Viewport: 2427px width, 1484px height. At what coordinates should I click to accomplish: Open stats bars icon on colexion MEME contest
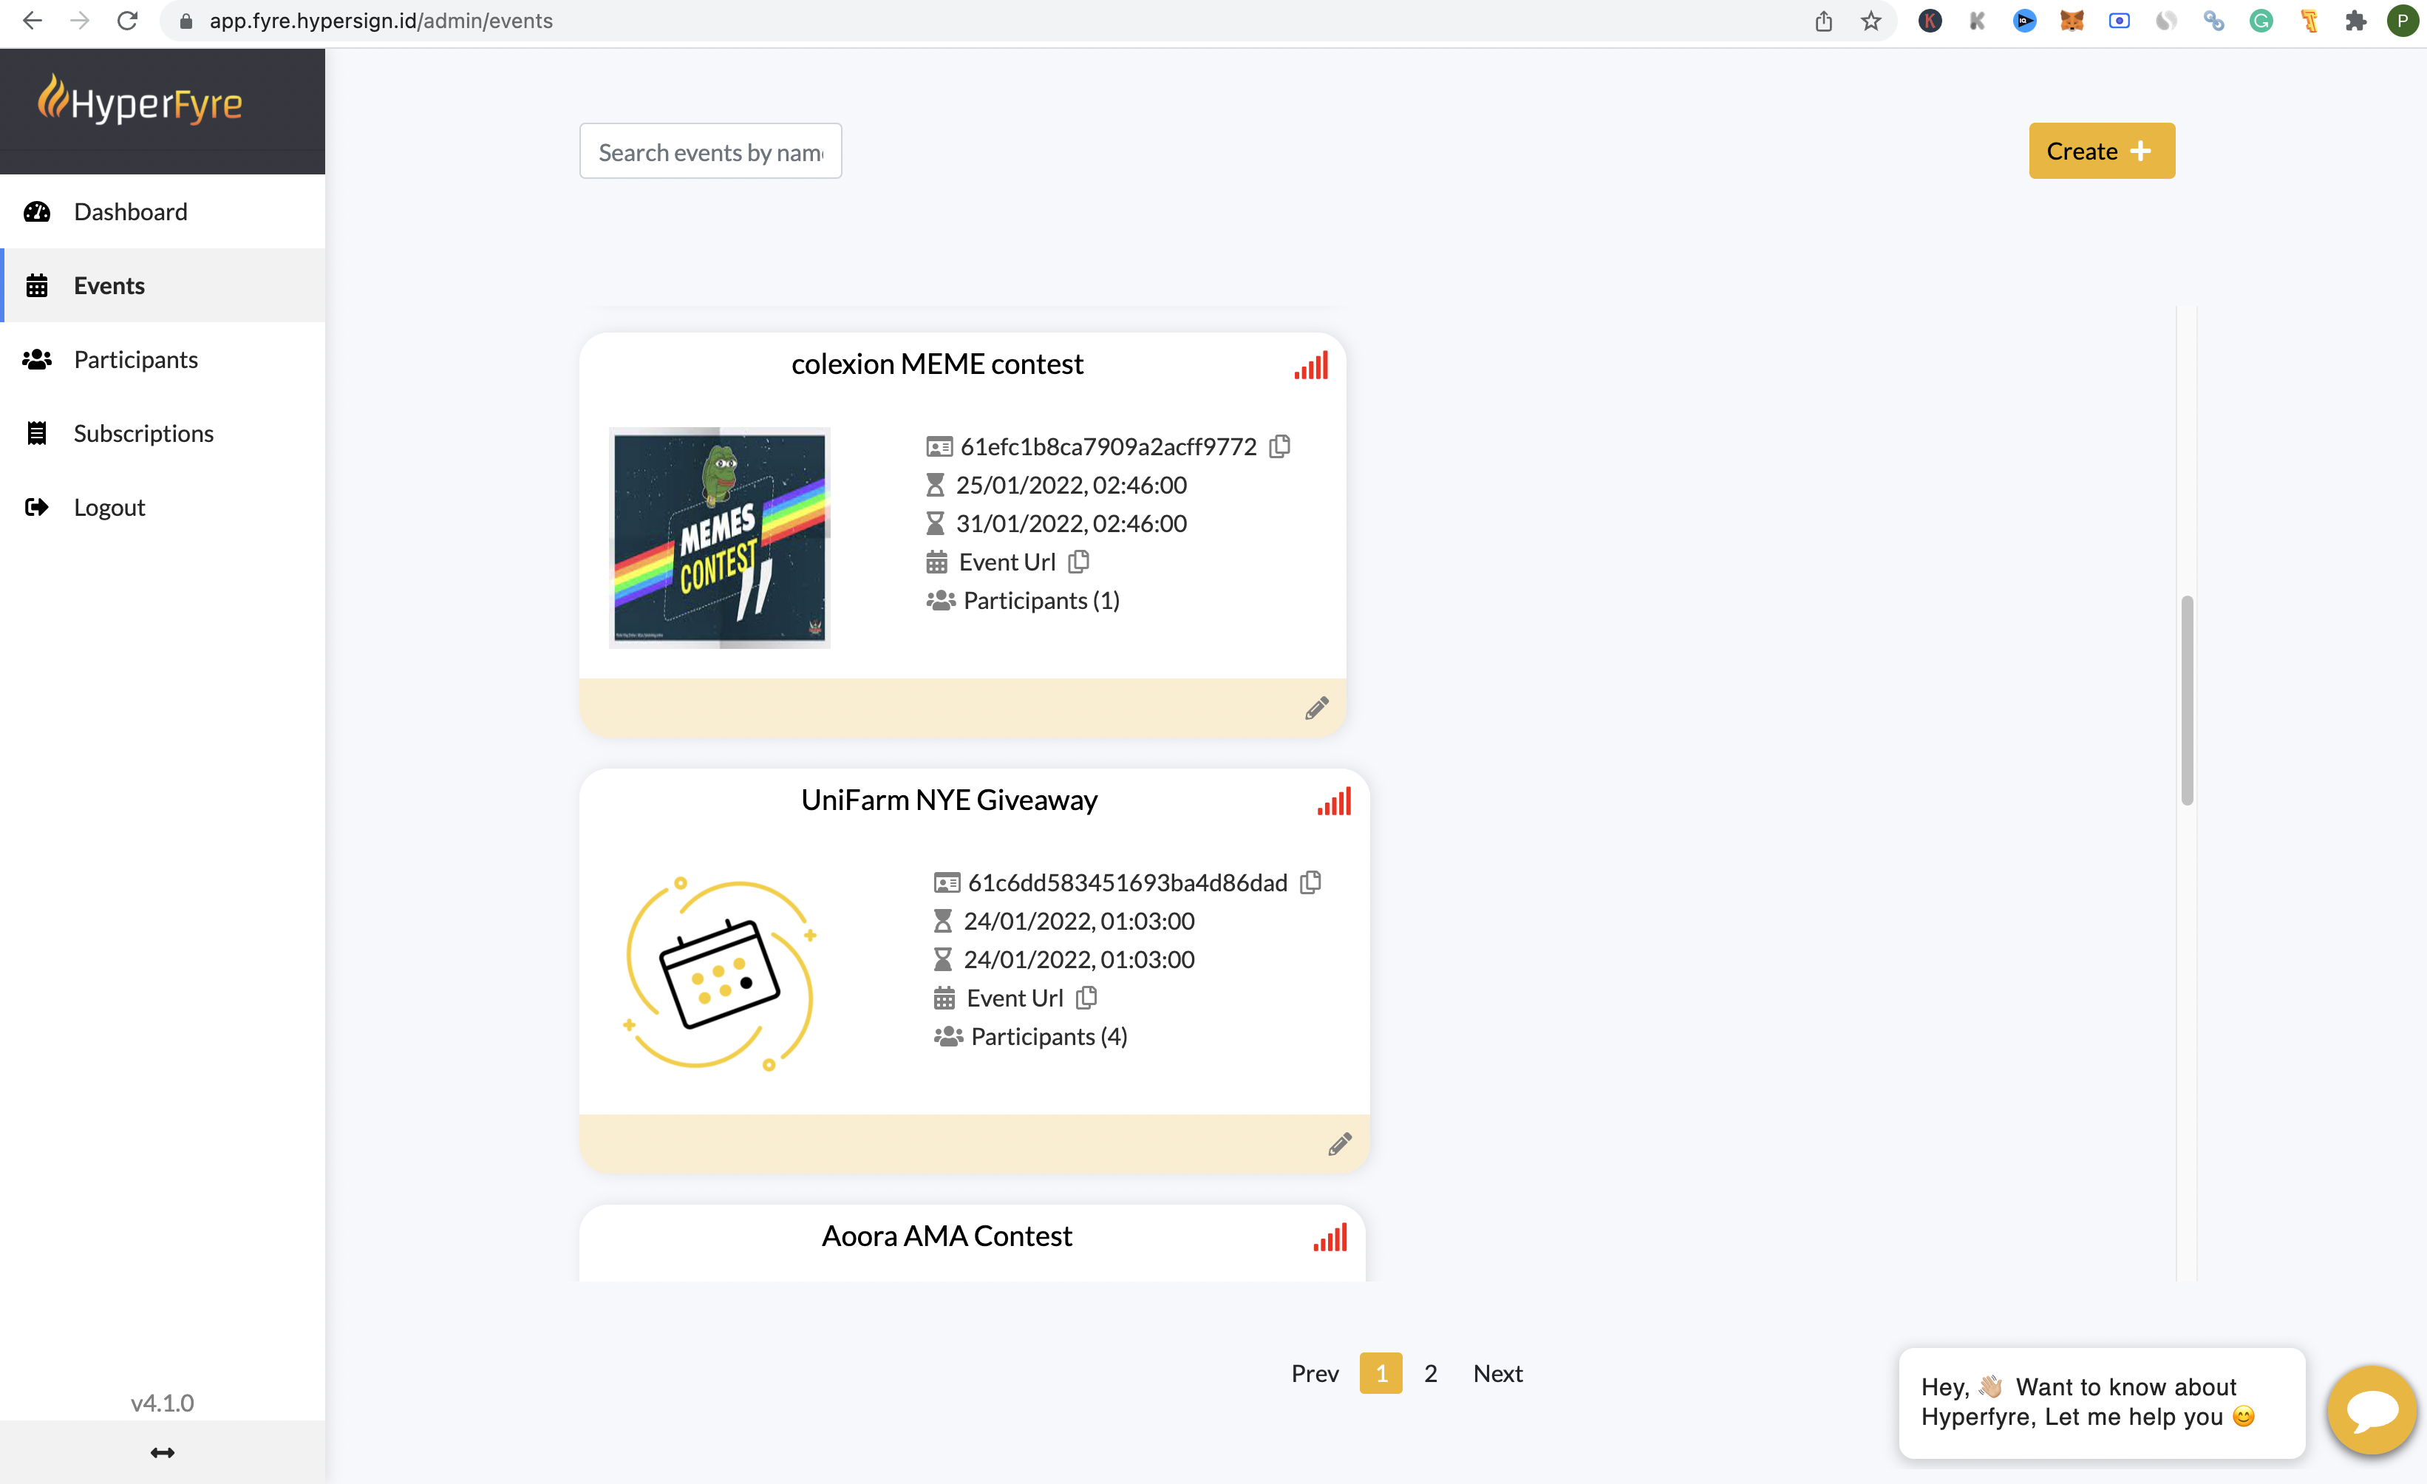click(1311, 365)
